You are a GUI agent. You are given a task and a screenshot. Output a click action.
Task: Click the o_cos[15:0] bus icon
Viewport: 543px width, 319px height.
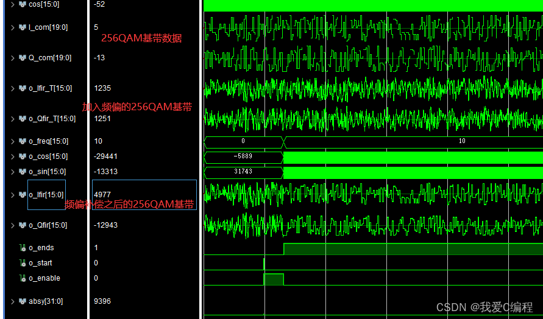click(x=23, y=156)
